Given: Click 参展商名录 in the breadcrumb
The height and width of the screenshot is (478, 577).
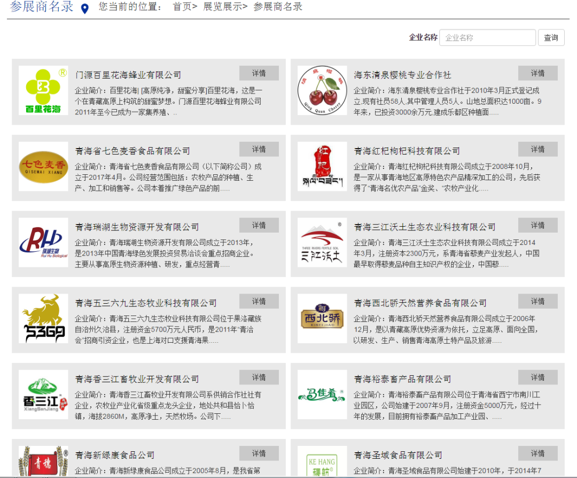Looking at the screenshot, I should [x=278, y=6].
